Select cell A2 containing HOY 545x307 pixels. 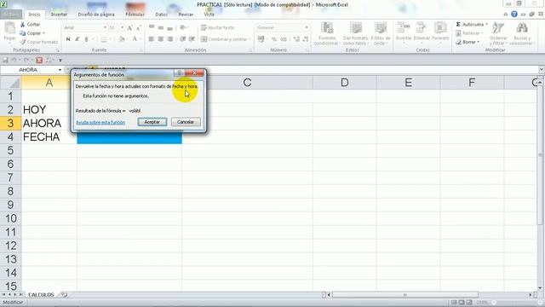pyautogui.click(x=49, y=110)
